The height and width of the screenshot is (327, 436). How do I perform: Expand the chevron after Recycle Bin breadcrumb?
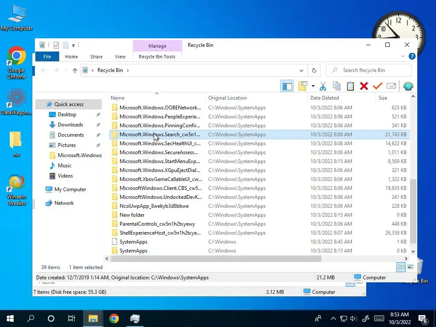128,70
